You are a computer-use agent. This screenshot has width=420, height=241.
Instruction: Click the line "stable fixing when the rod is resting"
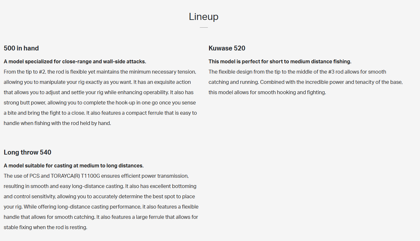(x=45, y=227)
